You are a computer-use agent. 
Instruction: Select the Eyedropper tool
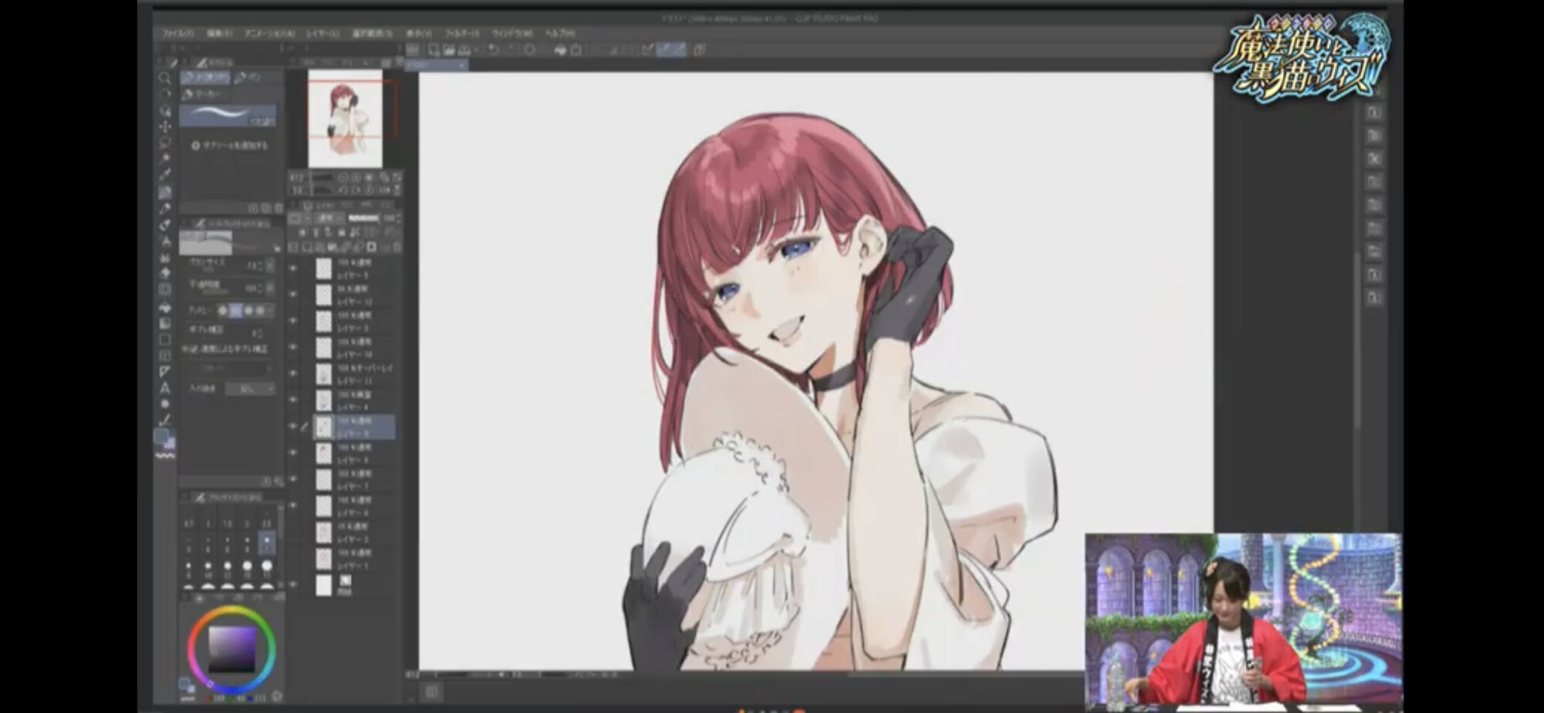click(164, 175)
